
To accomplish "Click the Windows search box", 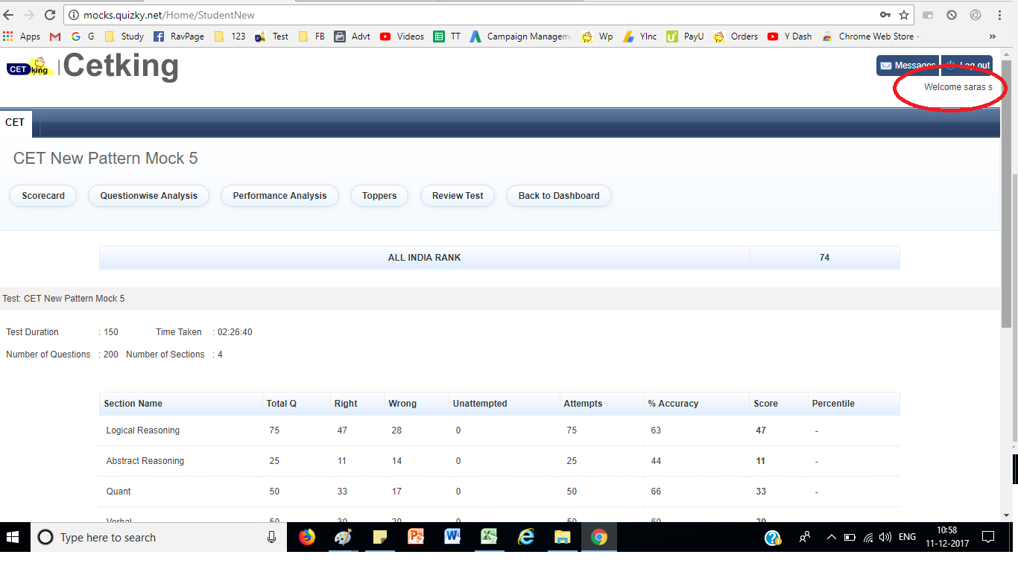I will (158, 537).
